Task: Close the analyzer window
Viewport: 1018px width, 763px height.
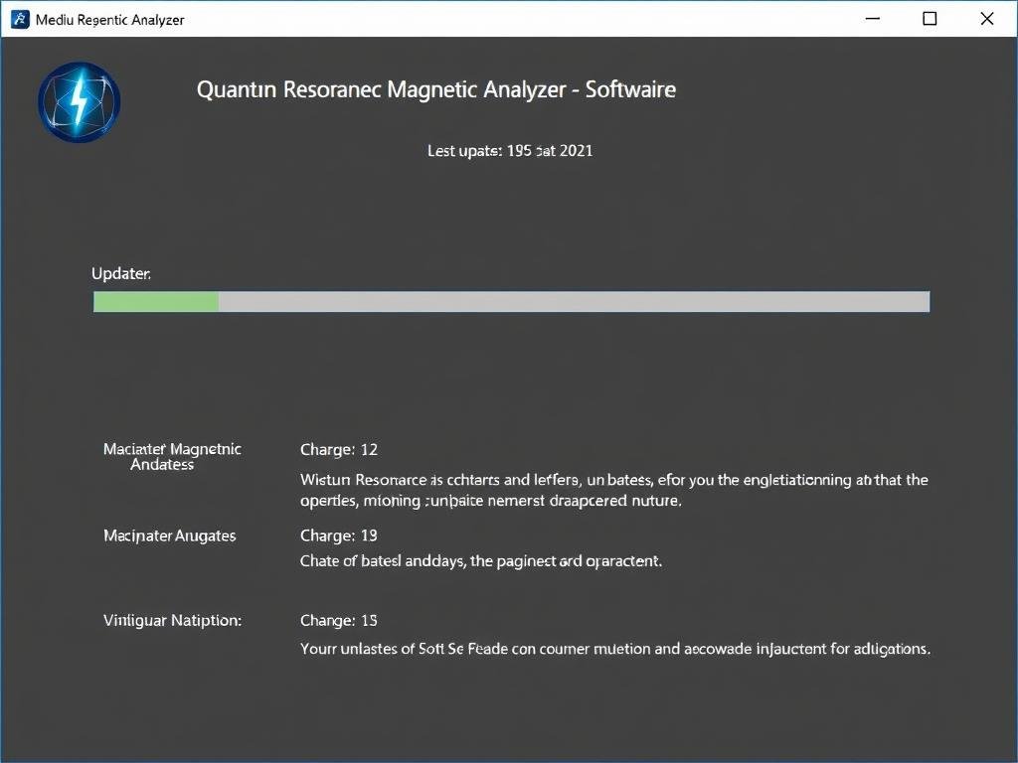Action: (986, 19)
